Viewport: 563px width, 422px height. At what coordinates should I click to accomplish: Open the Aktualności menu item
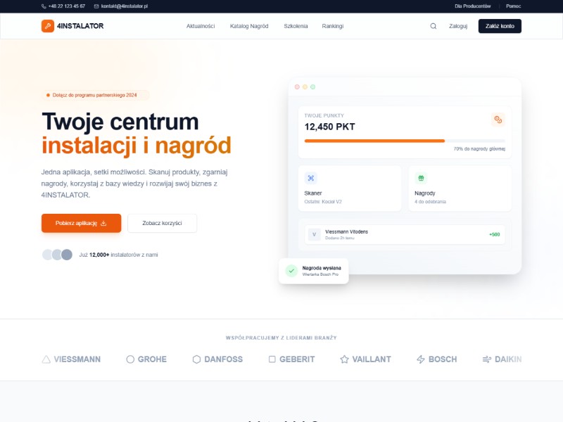click(201, 26)
